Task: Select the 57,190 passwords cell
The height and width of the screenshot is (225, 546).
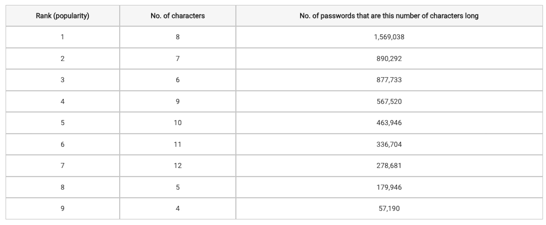Action: [389, 209]
